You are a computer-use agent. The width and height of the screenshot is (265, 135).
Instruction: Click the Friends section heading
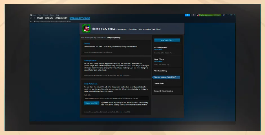pos(87,44)
